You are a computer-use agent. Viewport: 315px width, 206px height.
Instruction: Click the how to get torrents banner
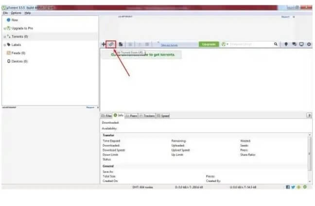click(141, 54)
